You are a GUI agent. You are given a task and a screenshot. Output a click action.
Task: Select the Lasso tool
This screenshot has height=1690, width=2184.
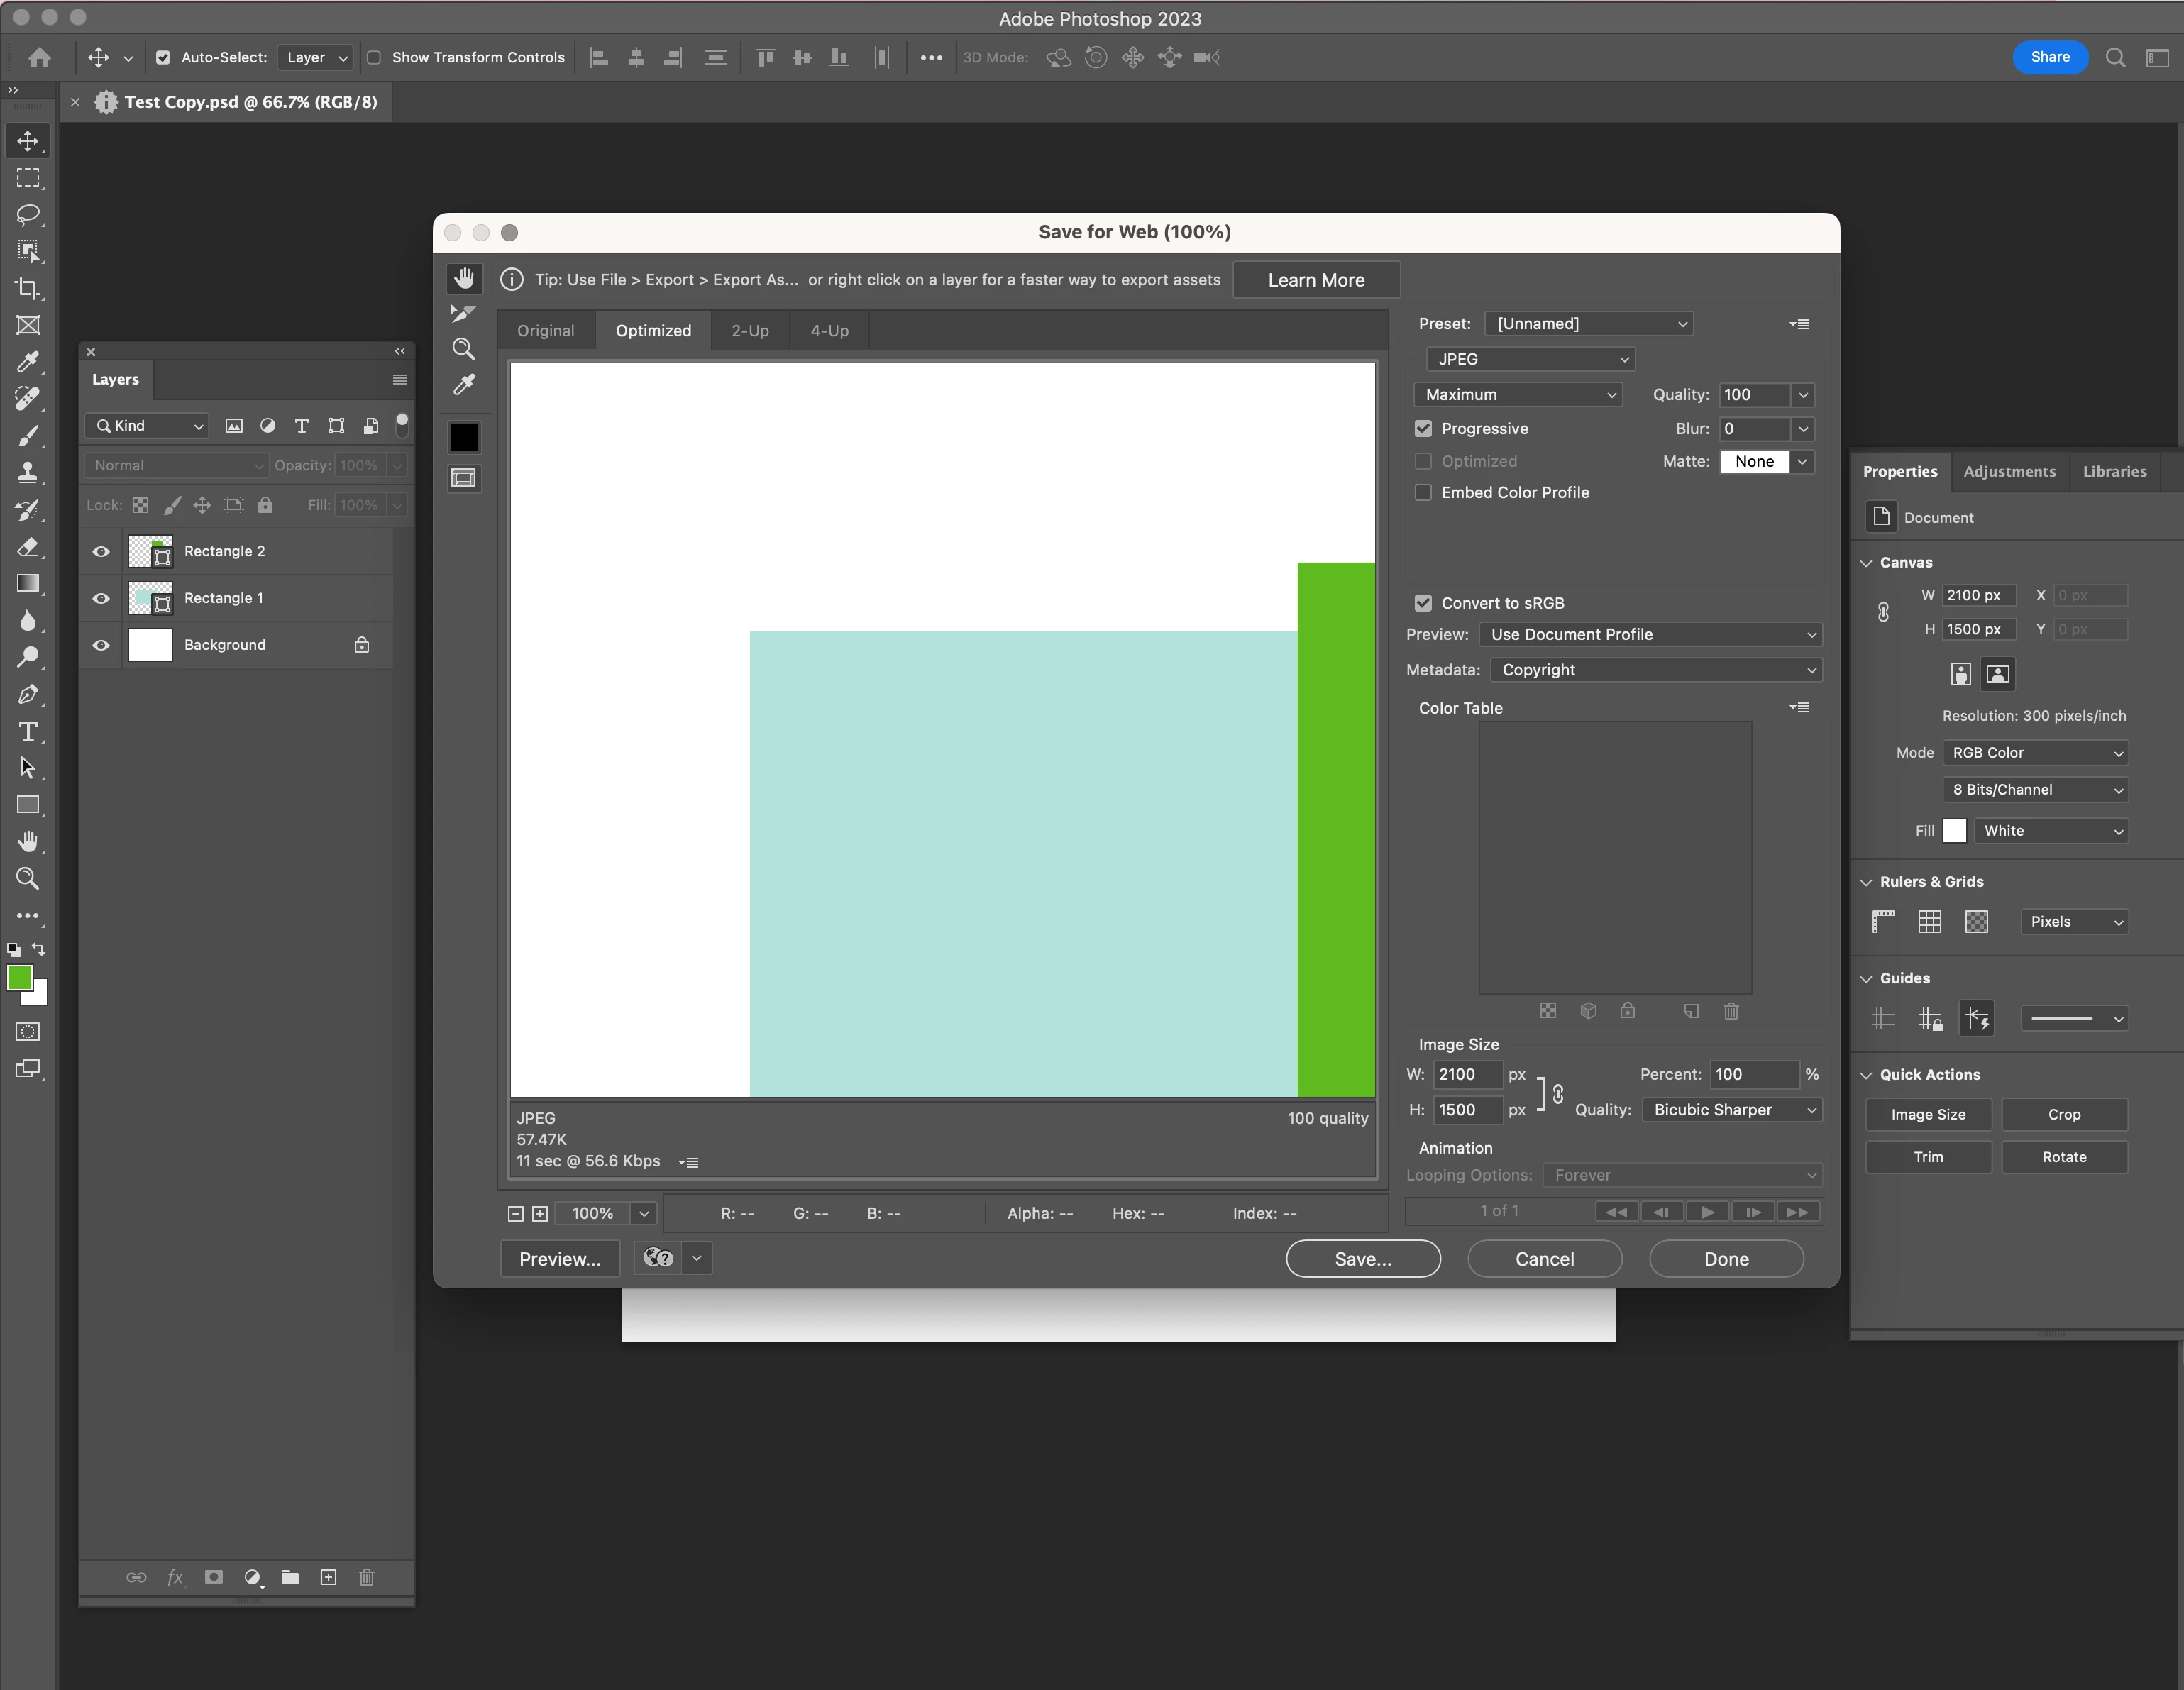tap(28, 215)
